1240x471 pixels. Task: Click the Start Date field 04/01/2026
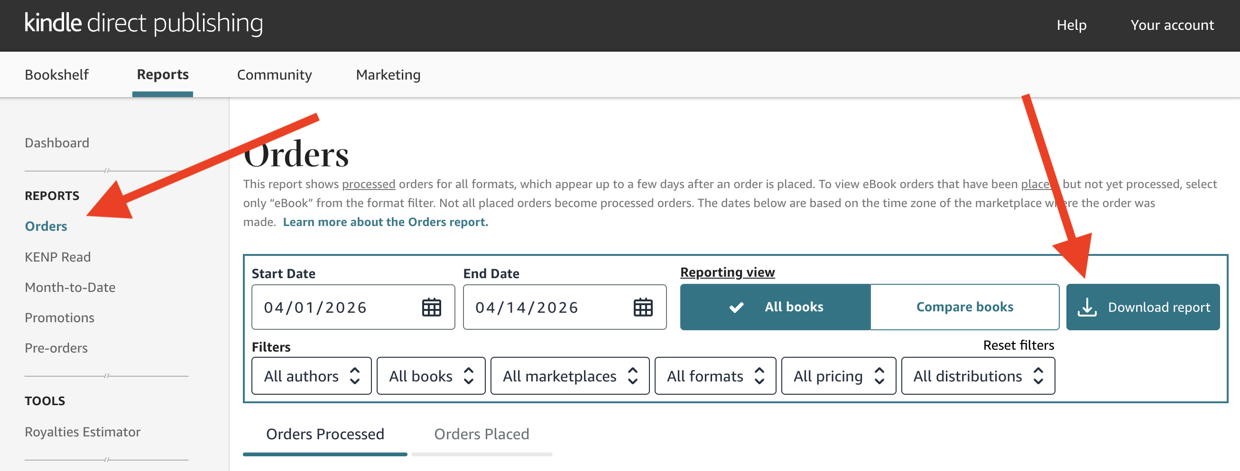[353, 307]
